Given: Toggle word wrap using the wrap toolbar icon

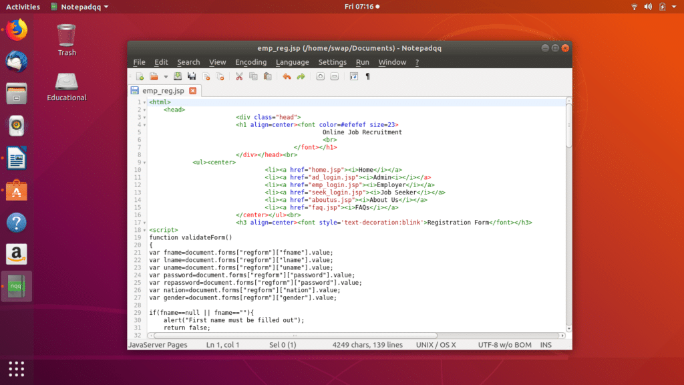Looking at the screenshot, I should [354, 76].
